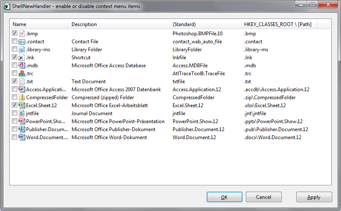The image size is (341, 211).
Task: Click the Apply button
Action: [x=314, y=197]
